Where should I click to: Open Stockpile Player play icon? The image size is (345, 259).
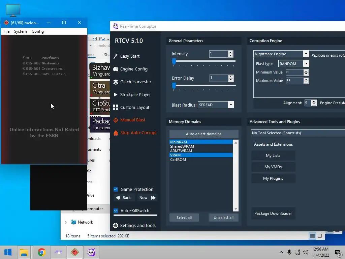(116, 95)
